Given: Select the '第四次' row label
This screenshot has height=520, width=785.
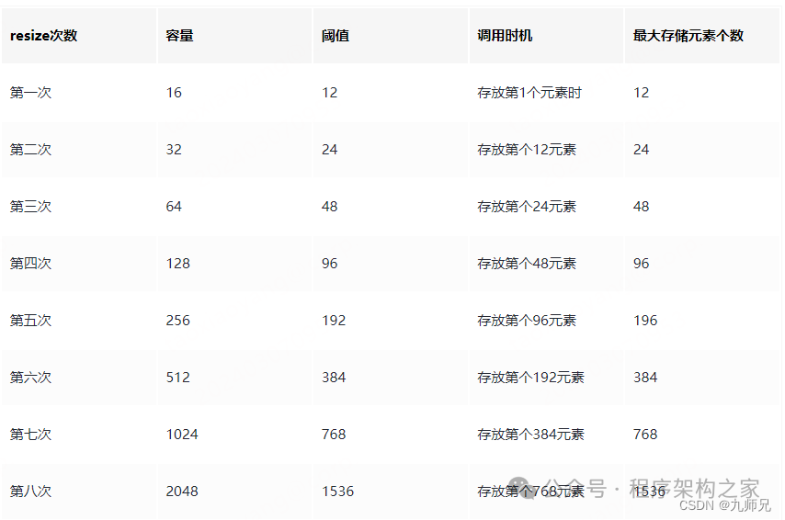Looking at the screenshot, I should tap(30, 264).
